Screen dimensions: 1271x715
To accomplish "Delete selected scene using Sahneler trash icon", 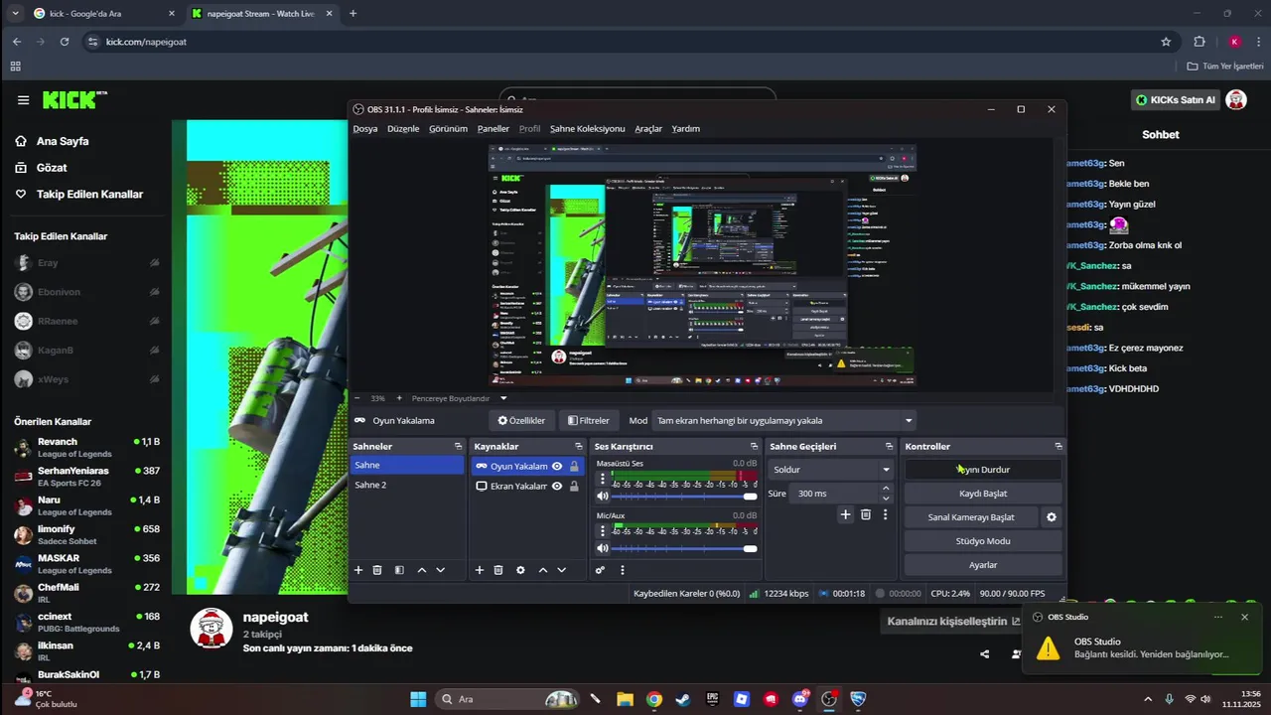I will click(377, 570).
